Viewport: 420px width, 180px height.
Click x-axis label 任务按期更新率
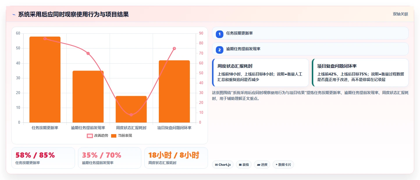click(45, 128)
